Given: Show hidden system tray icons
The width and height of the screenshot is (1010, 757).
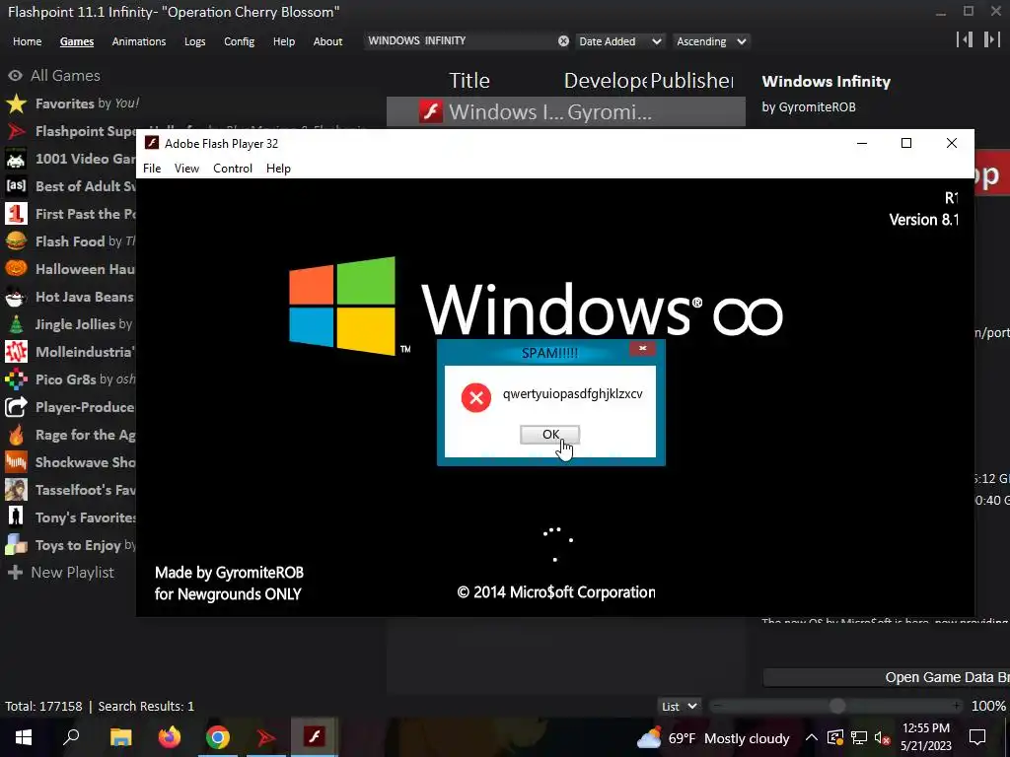Looking at the screenshot, I should pos(812,738).
